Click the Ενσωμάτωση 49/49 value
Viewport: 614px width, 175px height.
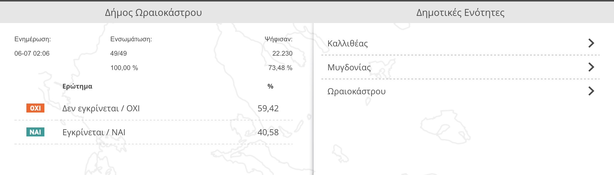[118, 54]
